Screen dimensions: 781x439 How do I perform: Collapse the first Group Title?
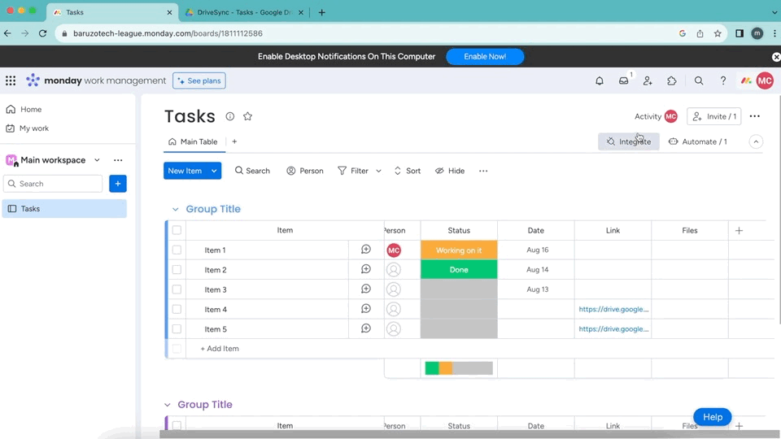176,210
